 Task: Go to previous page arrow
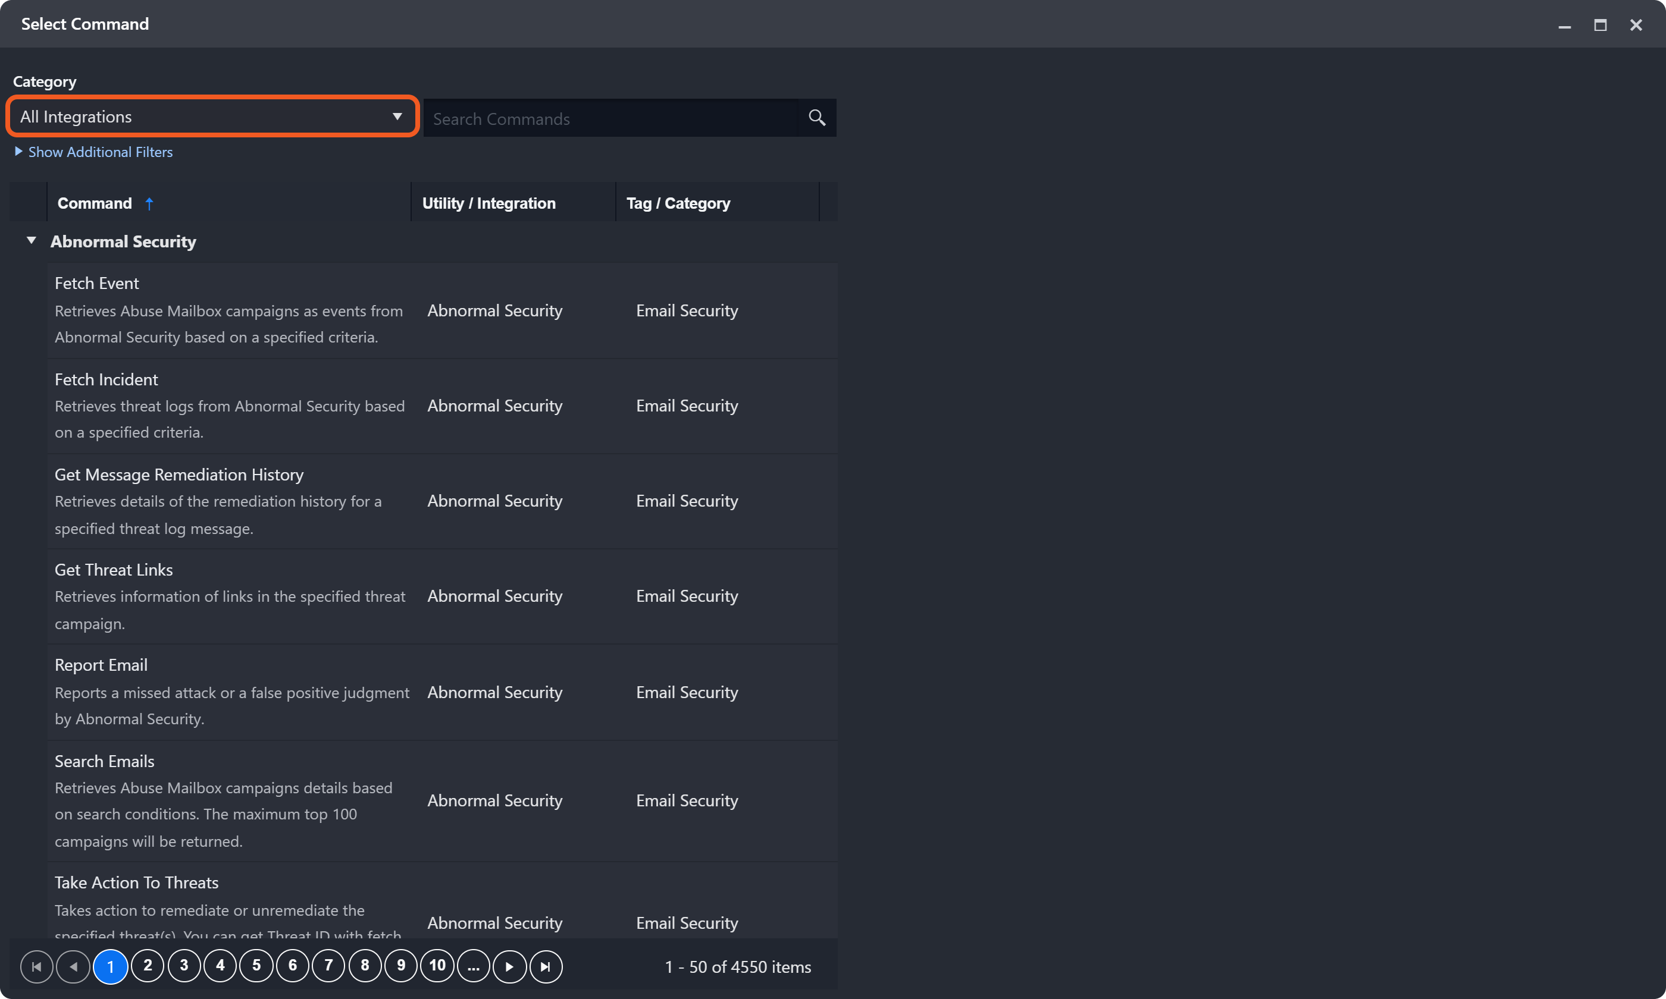point(73,967)
